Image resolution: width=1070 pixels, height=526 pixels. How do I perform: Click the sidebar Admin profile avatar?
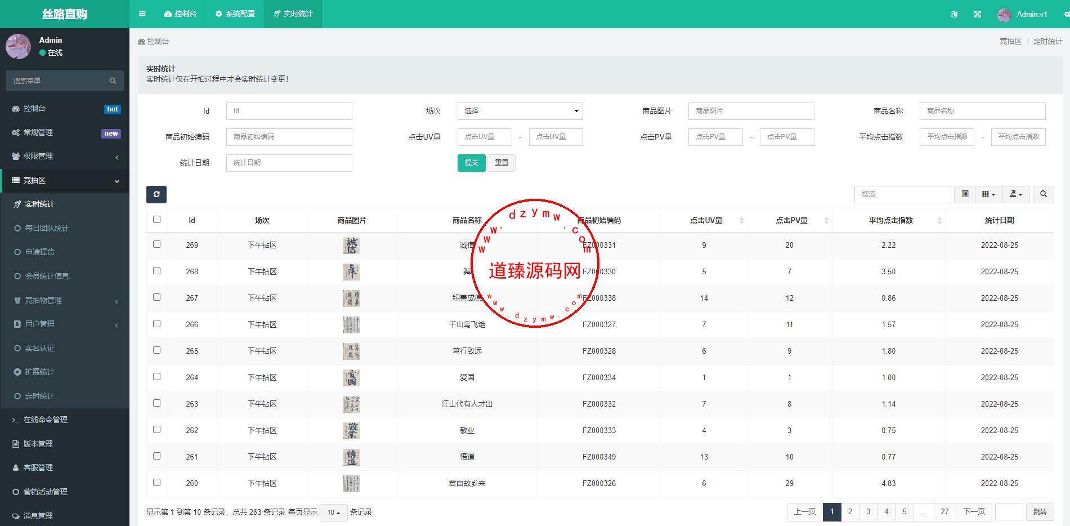(18, 46)
